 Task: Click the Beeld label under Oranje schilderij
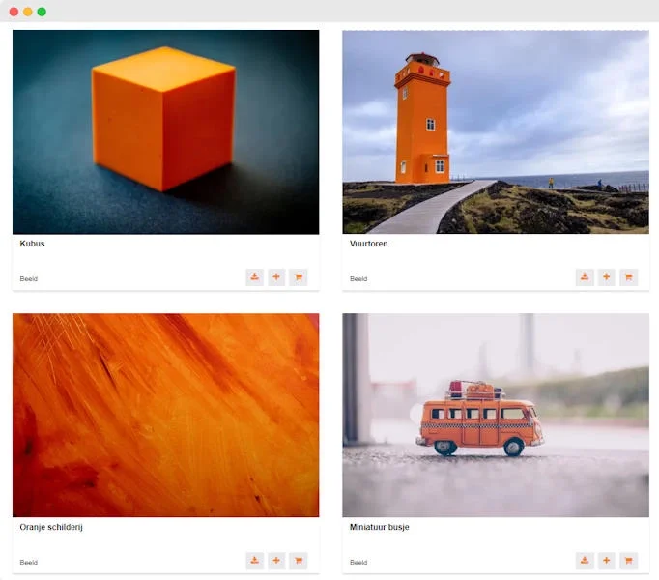click(x=29, y=563)
